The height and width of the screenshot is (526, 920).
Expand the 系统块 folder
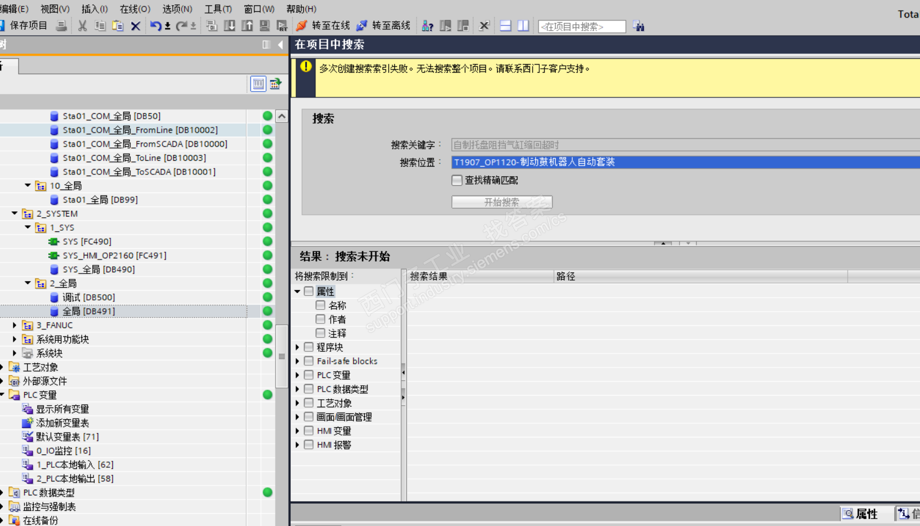pyautogui.click(x=15, y=353)
